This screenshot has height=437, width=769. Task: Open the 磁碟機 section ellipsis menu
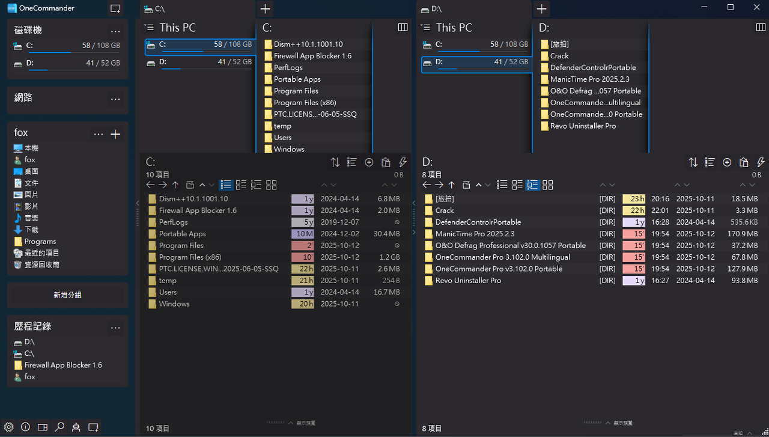tap(115, 31)
